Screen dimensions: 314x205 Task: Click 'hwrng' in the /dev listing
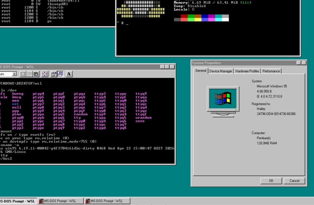tap(18, 94)
